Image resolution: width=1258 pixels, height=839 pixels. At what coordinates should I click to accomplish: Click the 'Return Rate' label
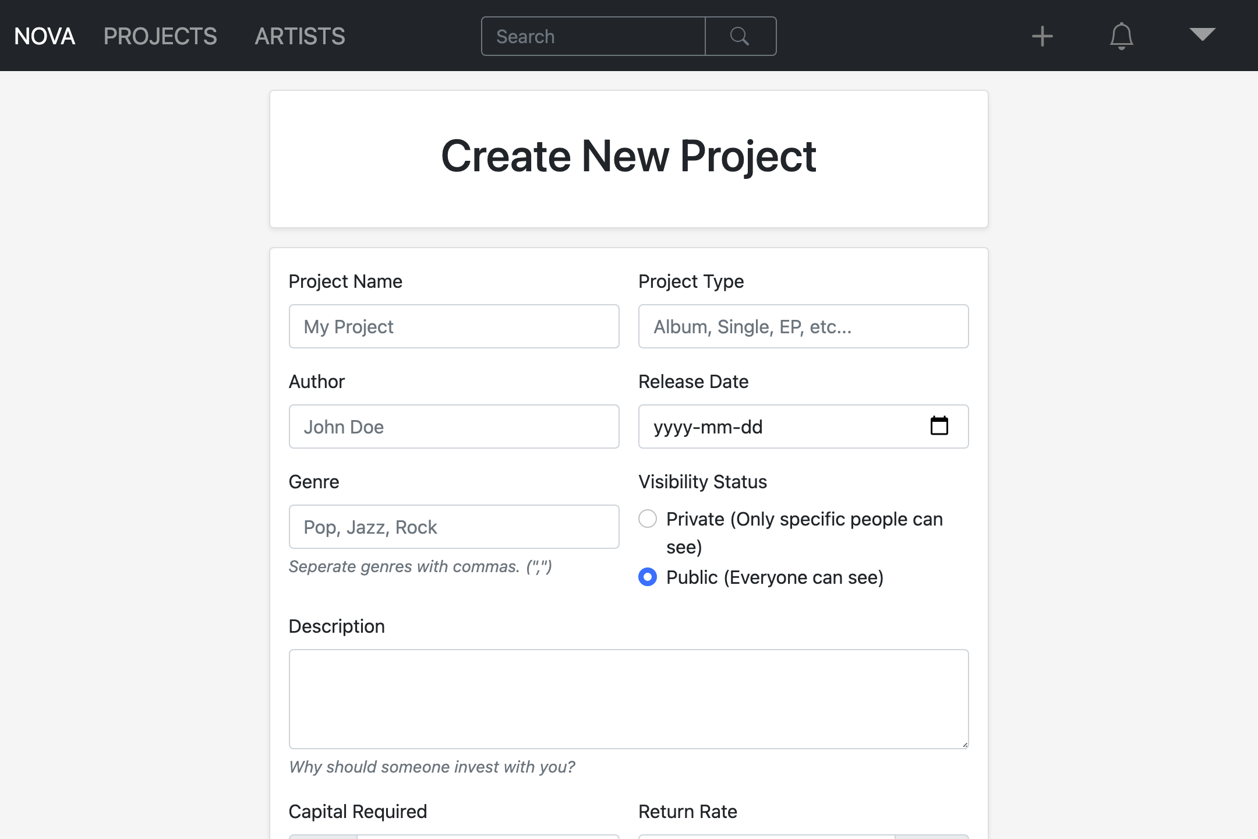tap(688, 812)
